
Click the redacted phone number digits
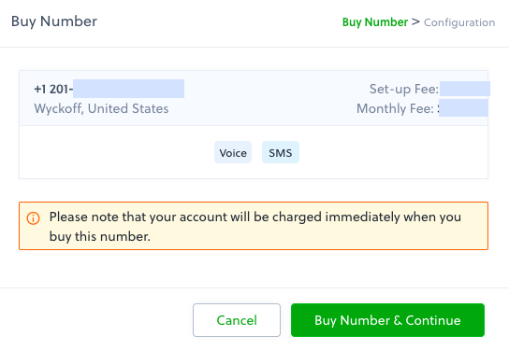(128, 89)
